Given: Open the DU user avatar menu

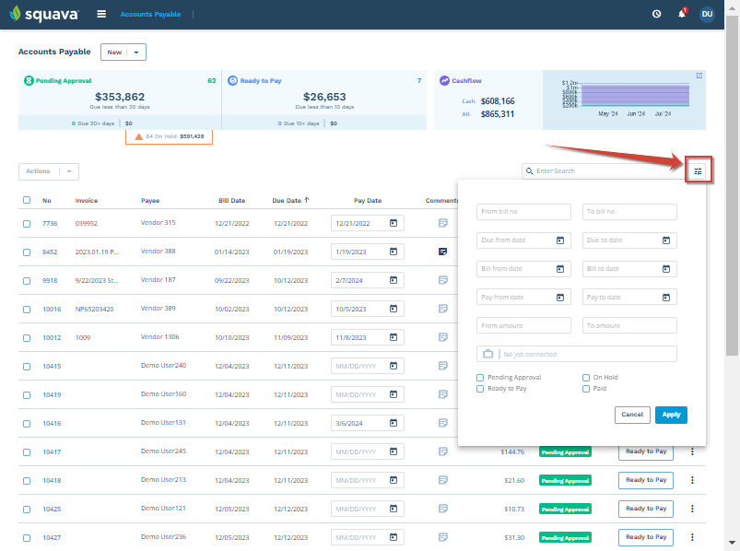Looking at the screenshot, I should tap(707, 14).
